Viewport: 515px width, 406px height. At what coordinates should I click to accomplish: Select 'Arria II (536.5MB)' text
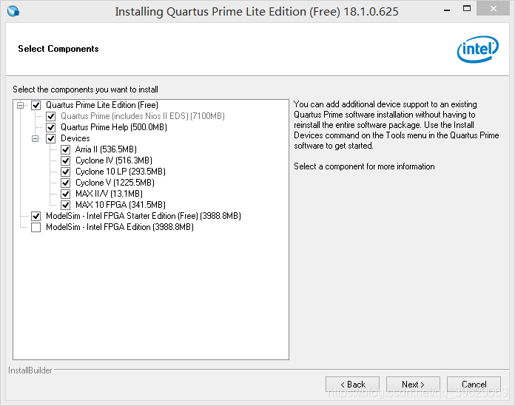[106, 149]
